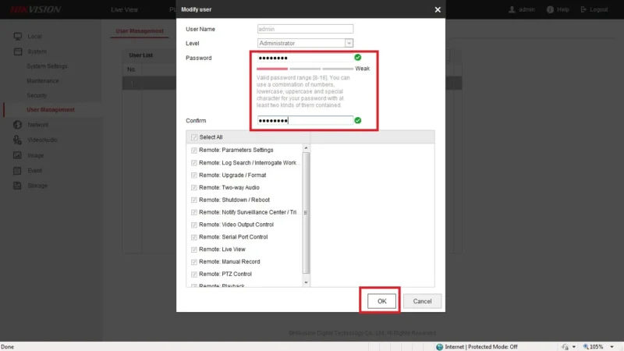
Task: Click the Network globe icon in sidebar
Action: 17,125
